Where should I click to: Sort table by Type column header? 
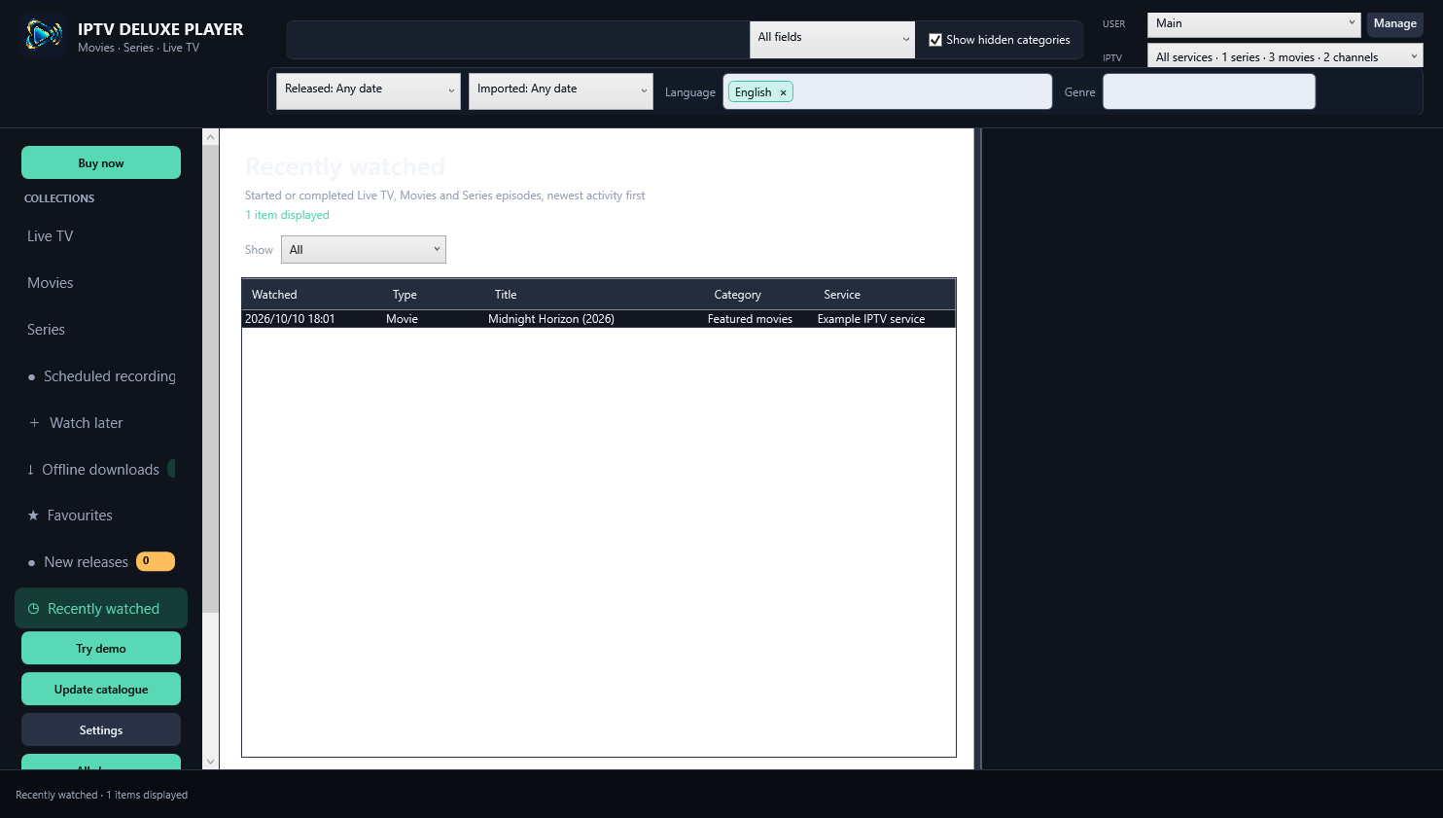tap(435, 295)
